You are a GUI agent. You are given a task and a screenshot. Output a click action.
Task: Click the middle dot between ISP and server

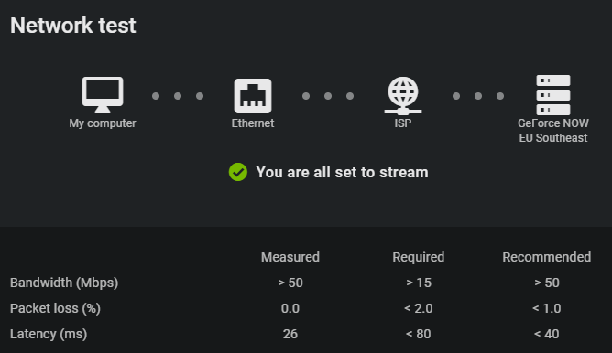[478, 96]
